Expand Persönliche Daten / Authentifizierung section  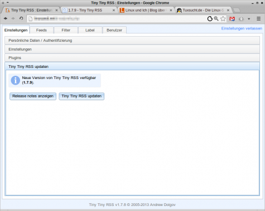coord(132,41)
